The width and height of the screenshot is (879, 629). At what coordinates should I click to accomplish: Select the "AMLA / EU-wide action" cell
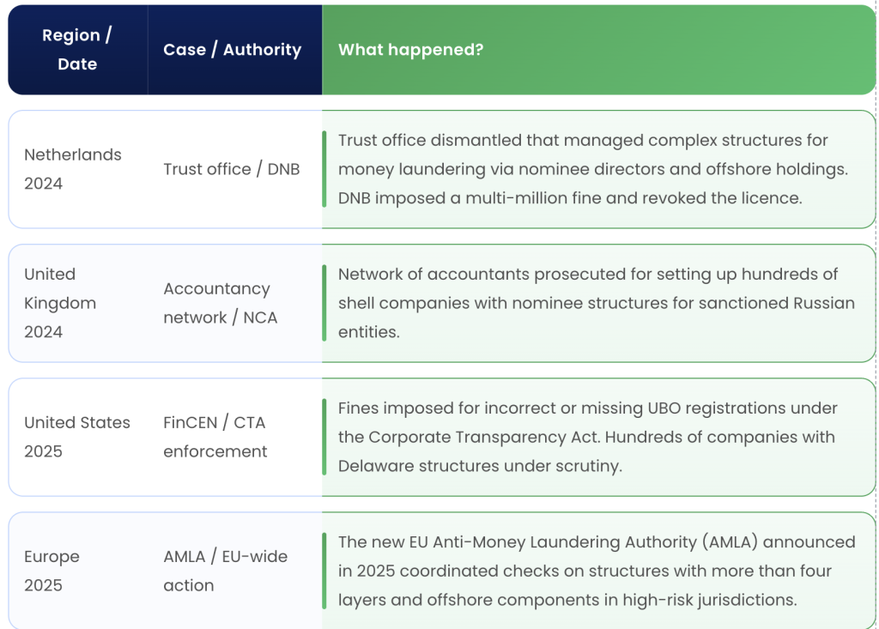(x=225, y=571)
